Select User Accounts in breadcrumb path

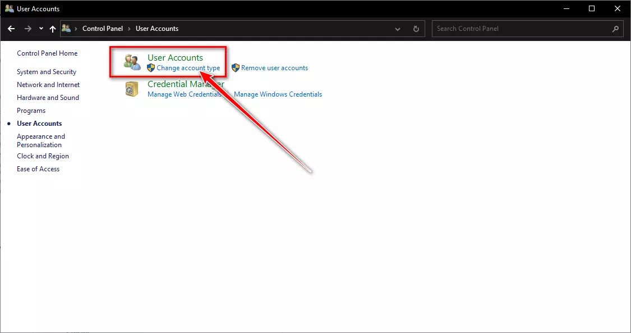pos(157,29)
